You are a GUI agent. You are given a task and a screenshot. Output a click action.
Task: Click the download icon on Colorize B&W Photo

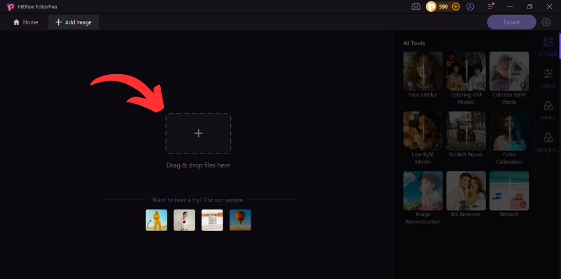point(523,85)
